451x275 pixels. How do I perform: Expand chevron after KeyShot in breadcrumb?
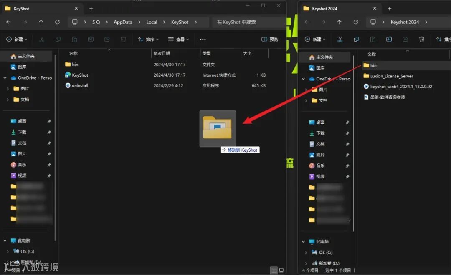pos(195,22)
